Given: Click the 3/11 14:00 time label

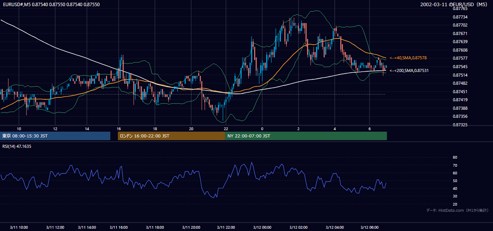Looking at the screenshot, I should [87, 227].
